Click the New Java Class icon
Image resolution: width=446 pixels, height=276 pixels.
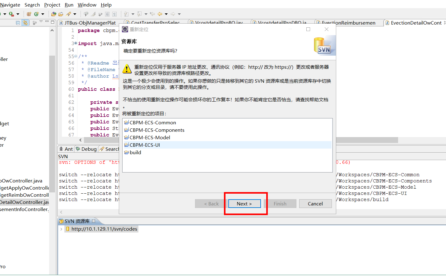click(x=36, y=14)
